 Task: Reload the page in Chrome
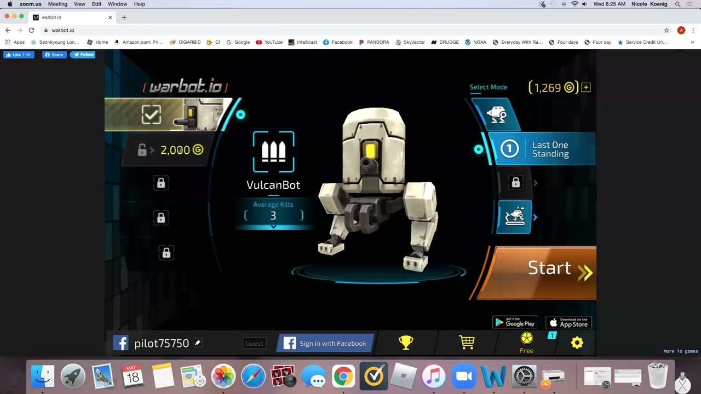(31, 30)
